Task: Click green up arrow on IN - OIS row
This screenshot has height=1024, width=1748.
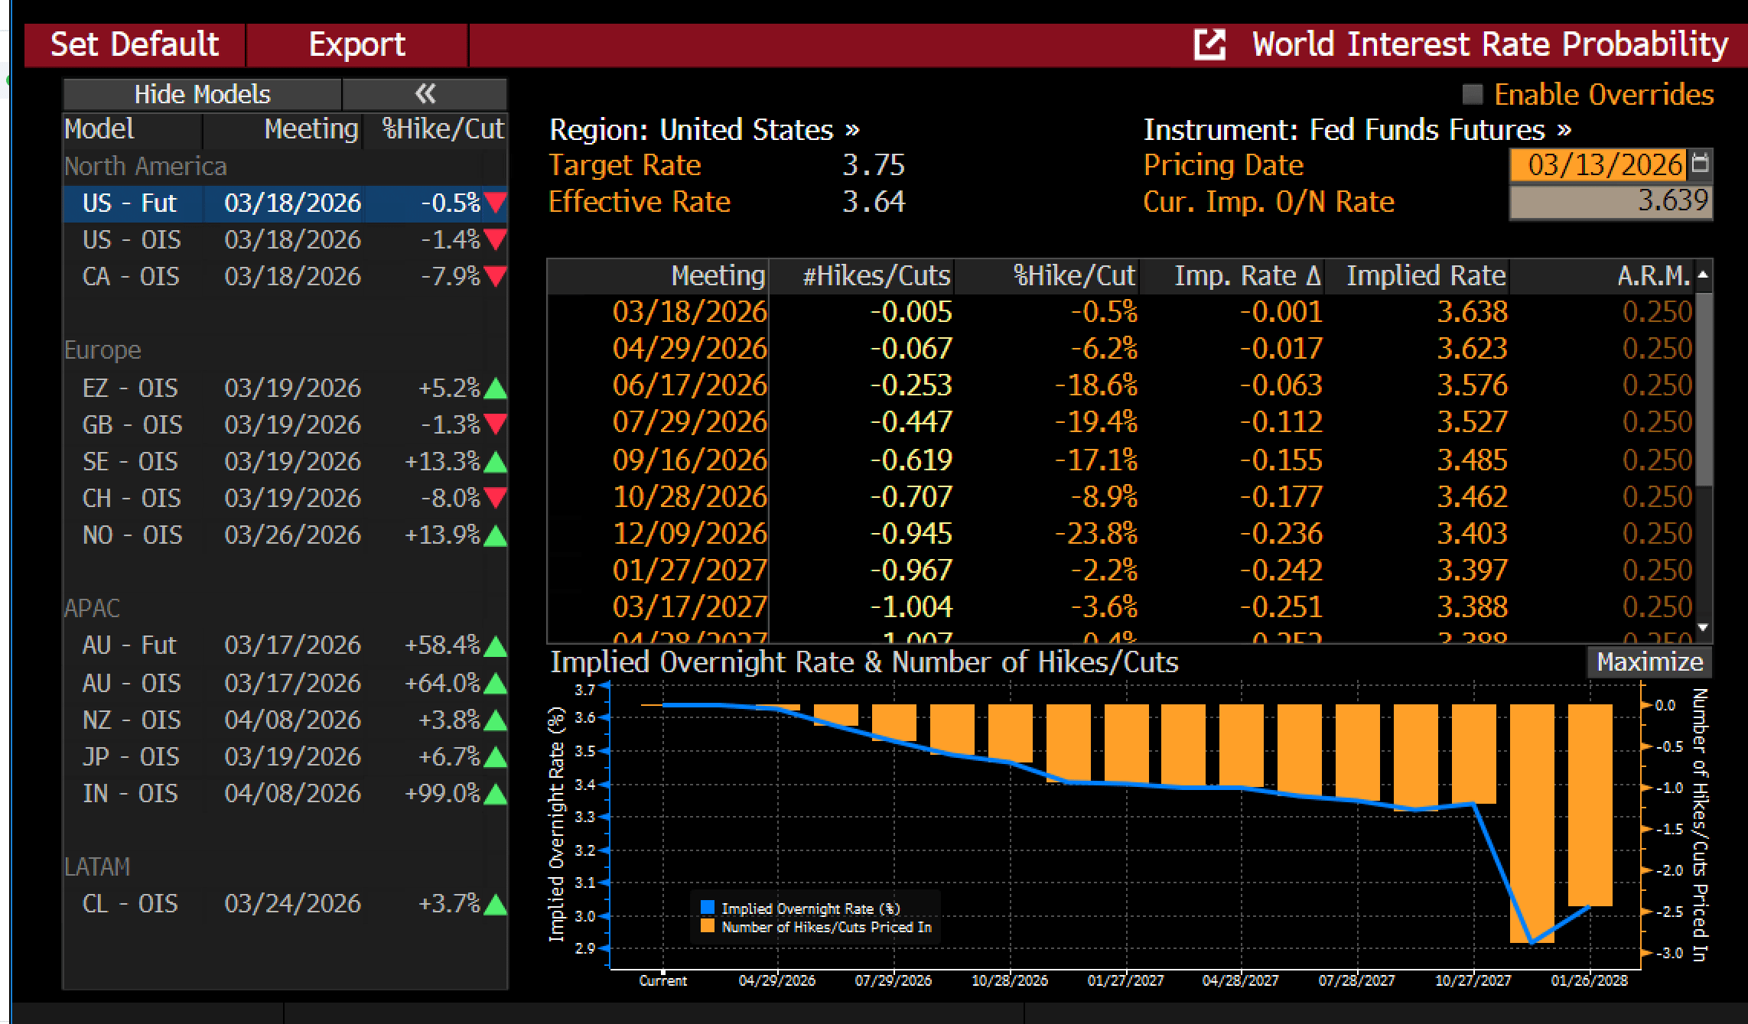Action: tap(496, 795)
